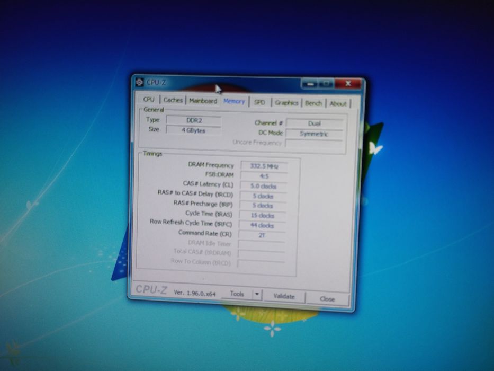The image size is (494, 371).
Task: Click the Command Rate (CR) label
Action: pyautogui.click(x=205, y=233)
